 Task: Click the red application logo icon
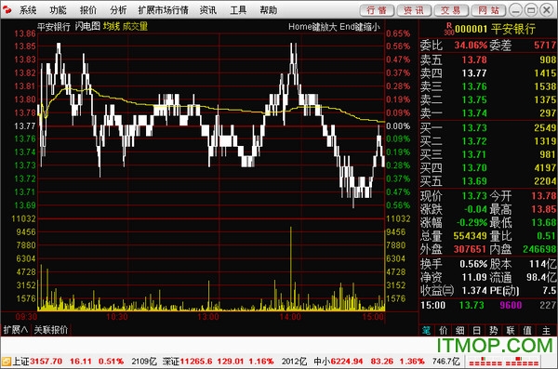7,10
